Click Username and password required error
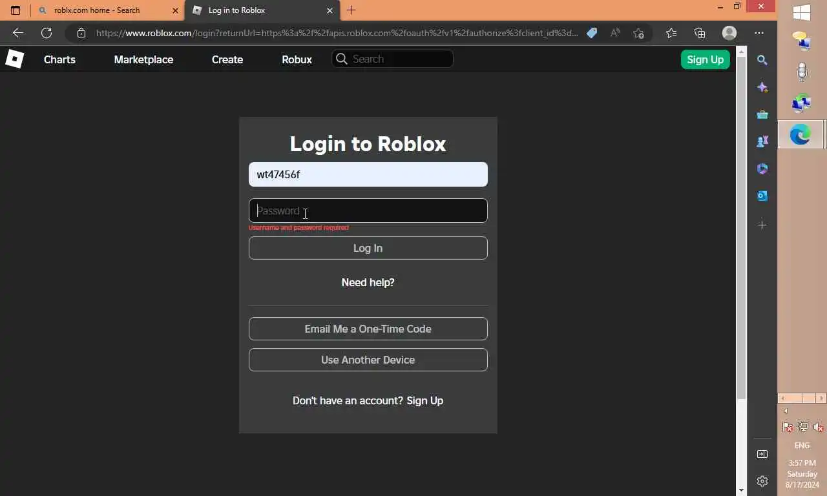The width and height of the screenshot is (827, 496). point(298,228)
